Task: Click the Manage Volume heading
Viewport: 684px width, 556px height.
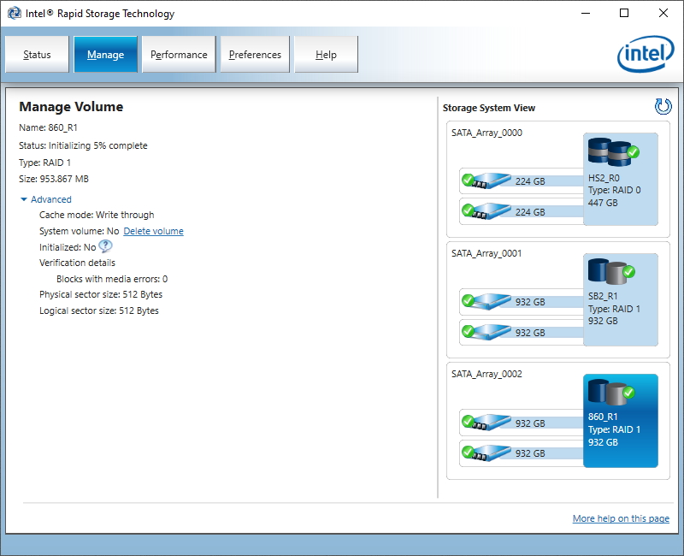Action: 71,107
